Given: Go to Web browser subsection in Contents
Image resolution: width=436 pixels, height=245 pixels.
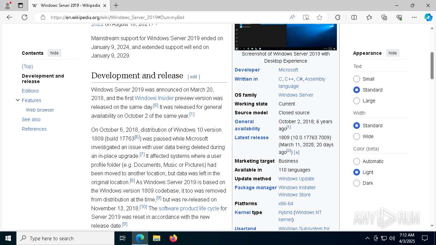Looking at the screenshot, I should (40, 110).
